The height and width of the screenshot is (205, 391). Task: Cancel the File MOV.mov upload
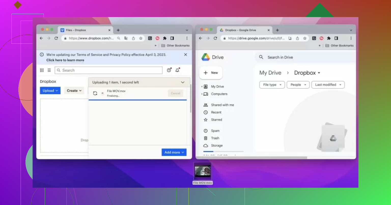(x=175, y=93)
